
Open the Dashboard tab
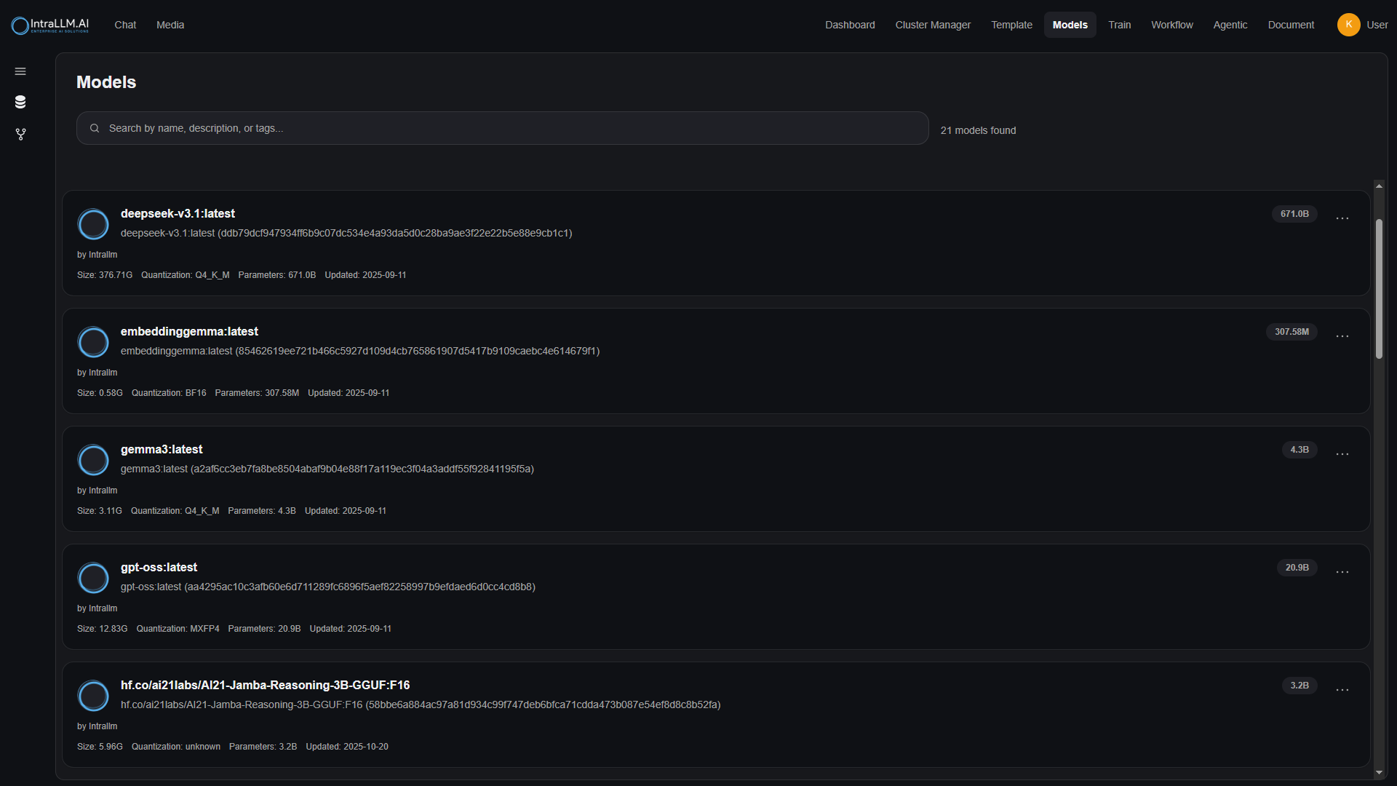(850, 25)
